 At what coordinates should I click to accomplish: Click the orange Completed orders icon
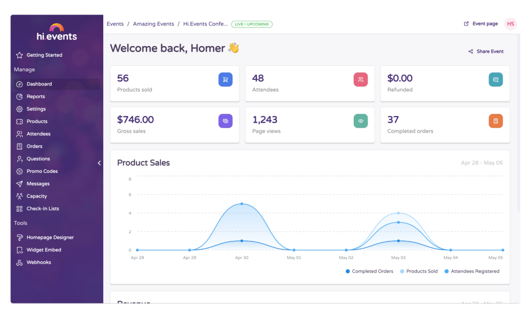[x=496, y=121]
